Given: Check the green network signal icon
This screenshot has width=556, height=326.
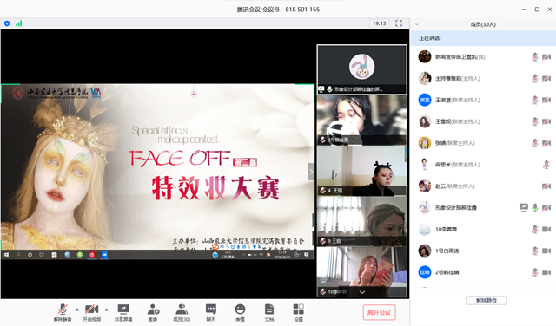Looking at the screenshot, I should click(18, 23).
